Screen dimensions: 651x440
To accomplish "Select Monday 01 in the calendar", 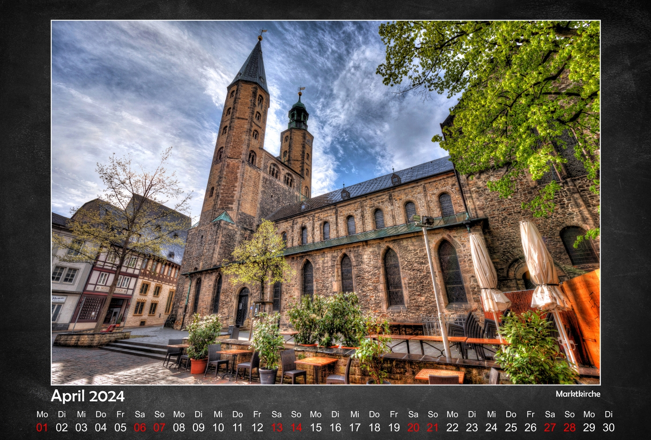I will point(42,427).
